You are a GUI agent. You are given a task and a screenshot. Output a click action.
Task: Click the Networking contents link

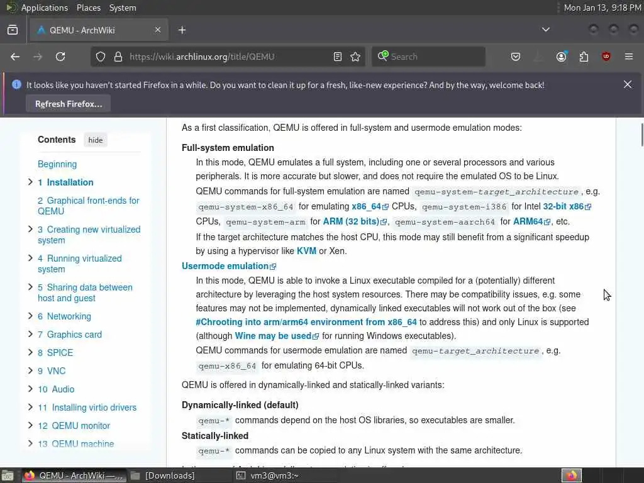(x=65, y=316)
